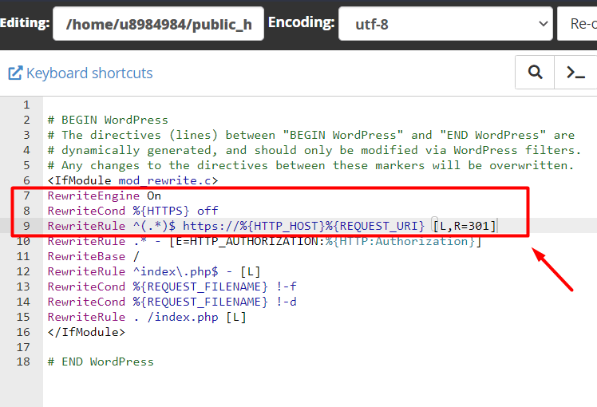The image size is (597, 407).
Task: Click 'RewriteCond %{REQUEST_FILENAME} !-f' line
Action: (x=172, y=286)
